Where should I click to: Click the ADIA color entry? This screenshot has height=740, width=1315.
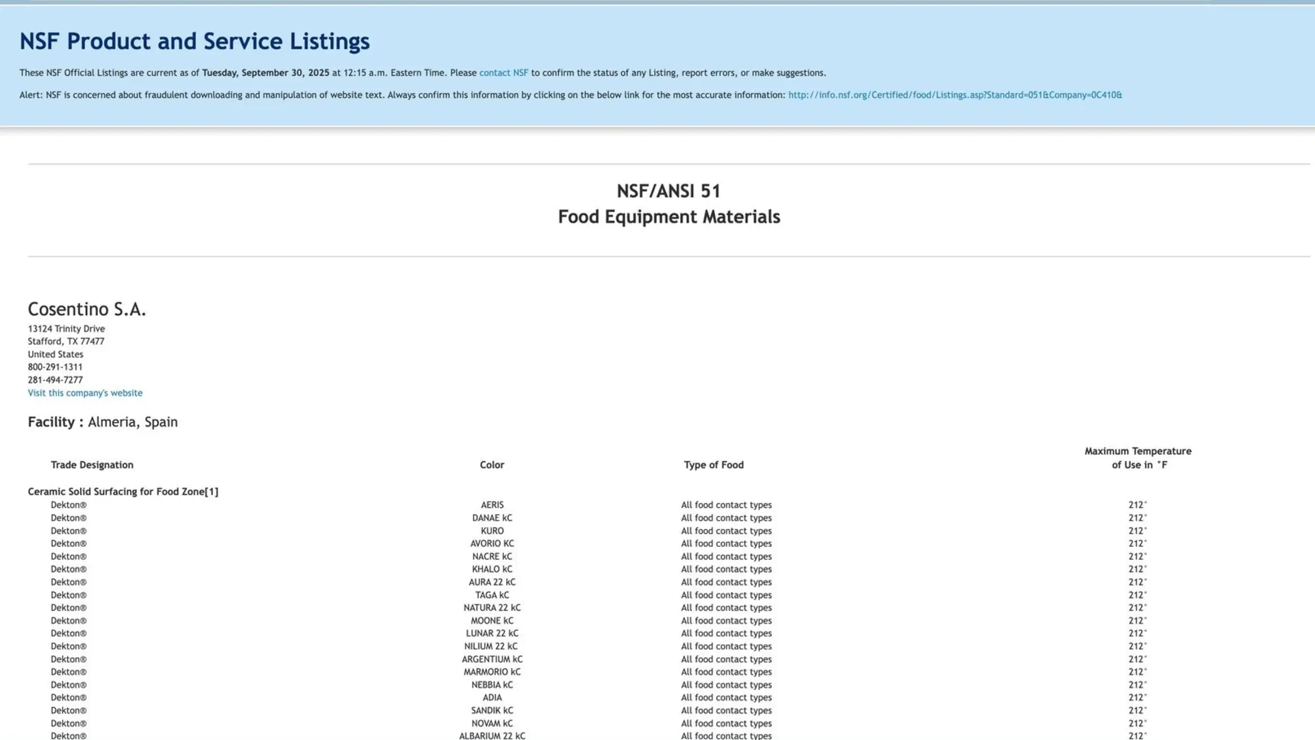(x=492, y=698)
